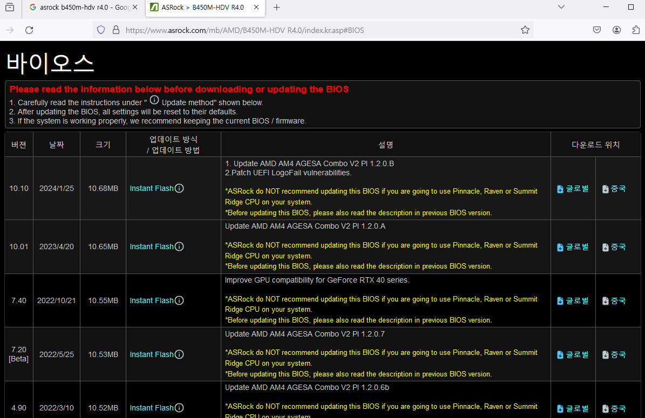Screen dimensions: 645x418
Task: Click the forward navigation arrow
Action: coord(10,30)
